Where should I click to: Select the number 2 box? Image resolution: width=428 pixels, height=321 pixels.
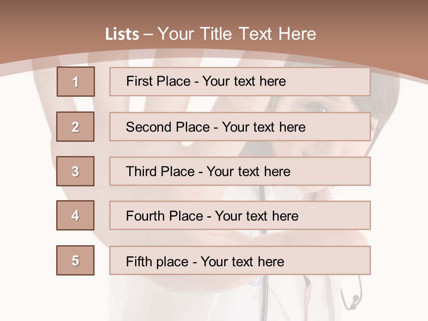[75, 127]
